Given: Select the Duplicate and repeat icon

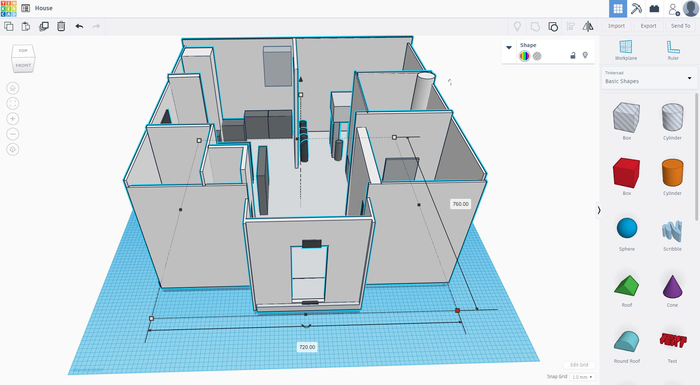Looking at the screenshot, I should tap(44, 26).
